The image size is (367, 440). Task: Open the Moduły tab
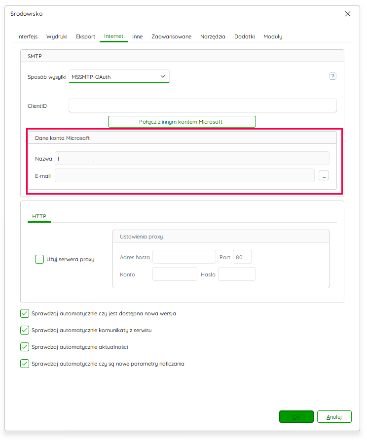(273, 36)
